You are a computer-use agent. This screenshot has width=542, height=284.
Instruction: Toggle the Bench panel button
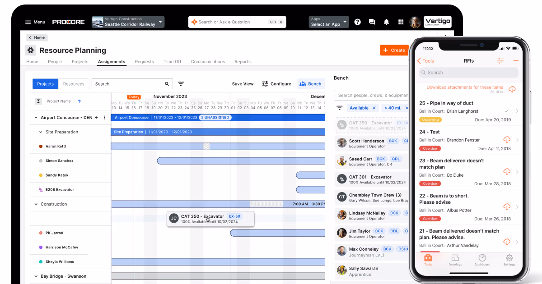coord(311,84)
